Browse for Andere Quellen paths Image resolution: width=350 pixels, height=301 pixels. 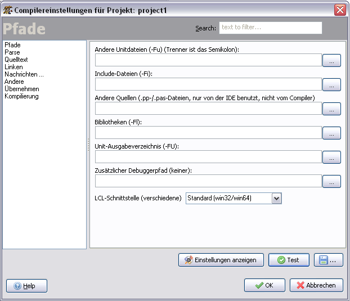331,109
